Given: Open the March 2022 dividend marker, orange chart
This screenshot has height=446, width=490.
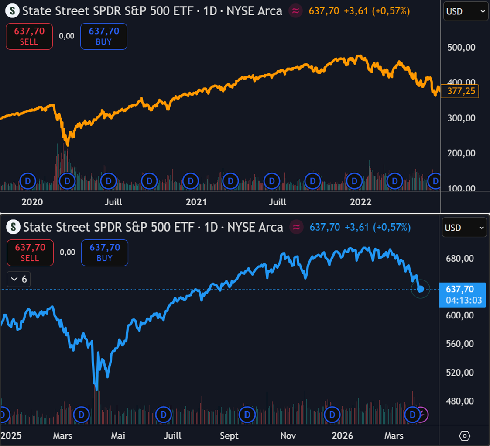Looking at the screenshot, I should click(395, 181).
